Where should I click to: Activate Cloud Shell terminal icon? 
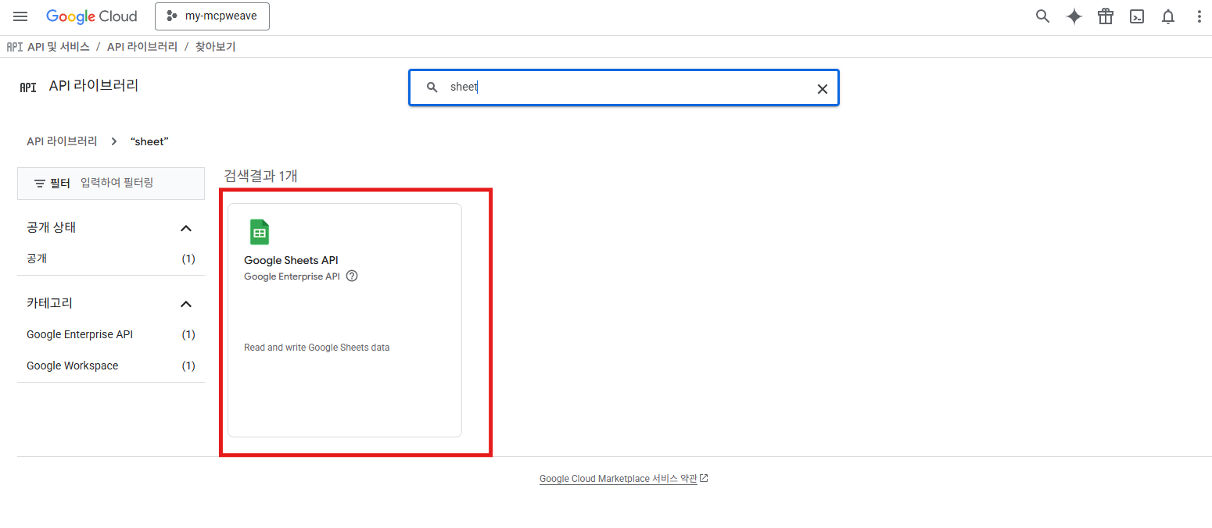pyautogui.click(x=1137, y=16)
